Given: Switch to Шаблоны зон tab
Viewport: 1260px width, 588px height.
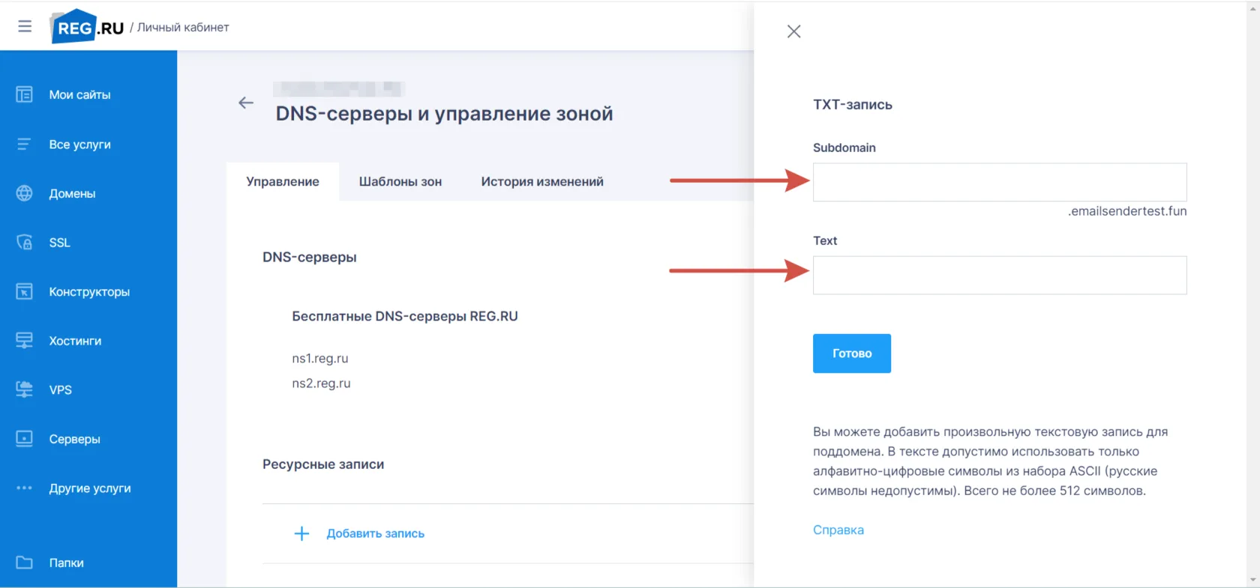Looking at the screenshot, I should tap(400, 181).
